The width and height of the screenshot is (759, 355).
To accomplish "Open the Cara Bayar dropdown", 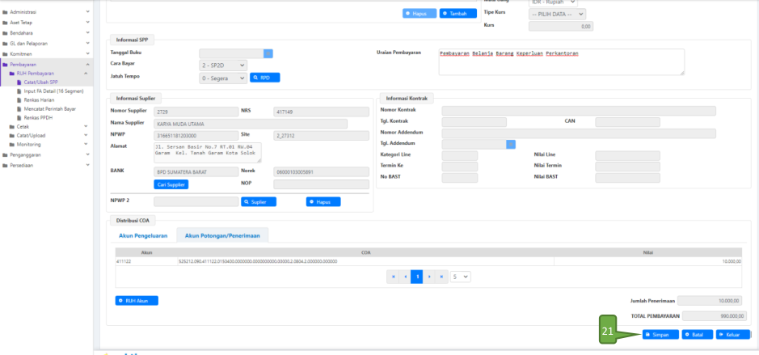I will click(x=223, y=66).
